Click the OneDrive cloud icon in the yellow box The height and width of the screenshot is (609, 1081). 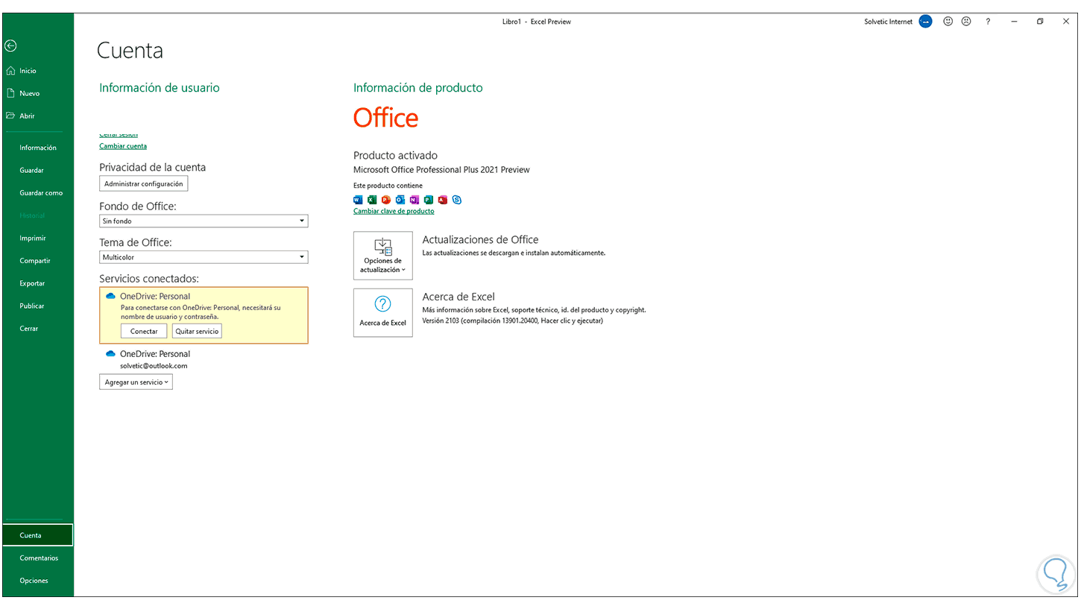(110, 296)
